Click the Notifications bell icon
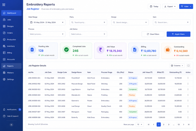Viewport: 196px width, 131px height. pyautogui.click(x=4, y=110)
